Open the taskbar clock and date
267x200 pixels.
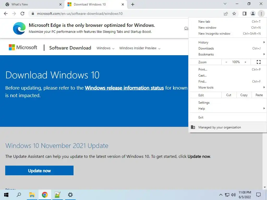pyautogui.click(x=245, y=195)
